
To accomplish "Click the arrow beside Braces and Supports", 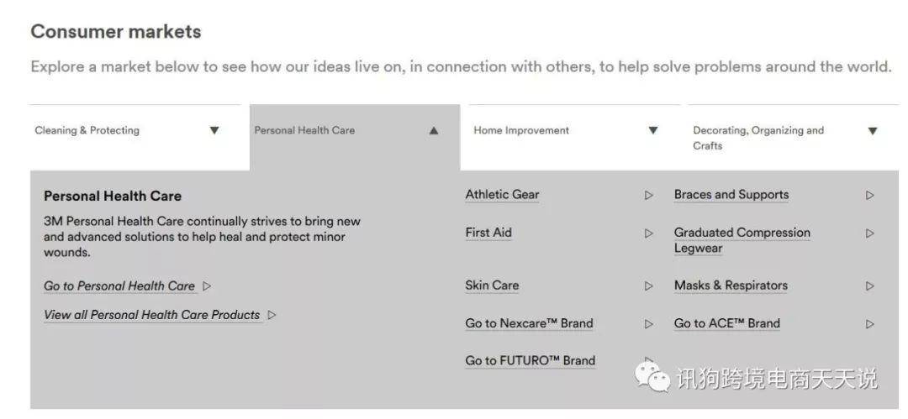I will pyautogui.click(x=870, y=196).
